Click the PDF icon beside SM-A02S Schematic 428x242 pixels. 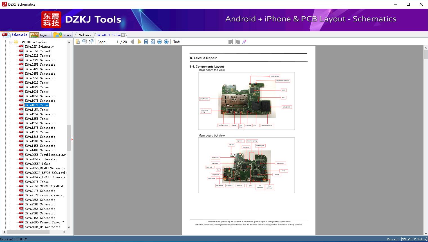[21, 46]
